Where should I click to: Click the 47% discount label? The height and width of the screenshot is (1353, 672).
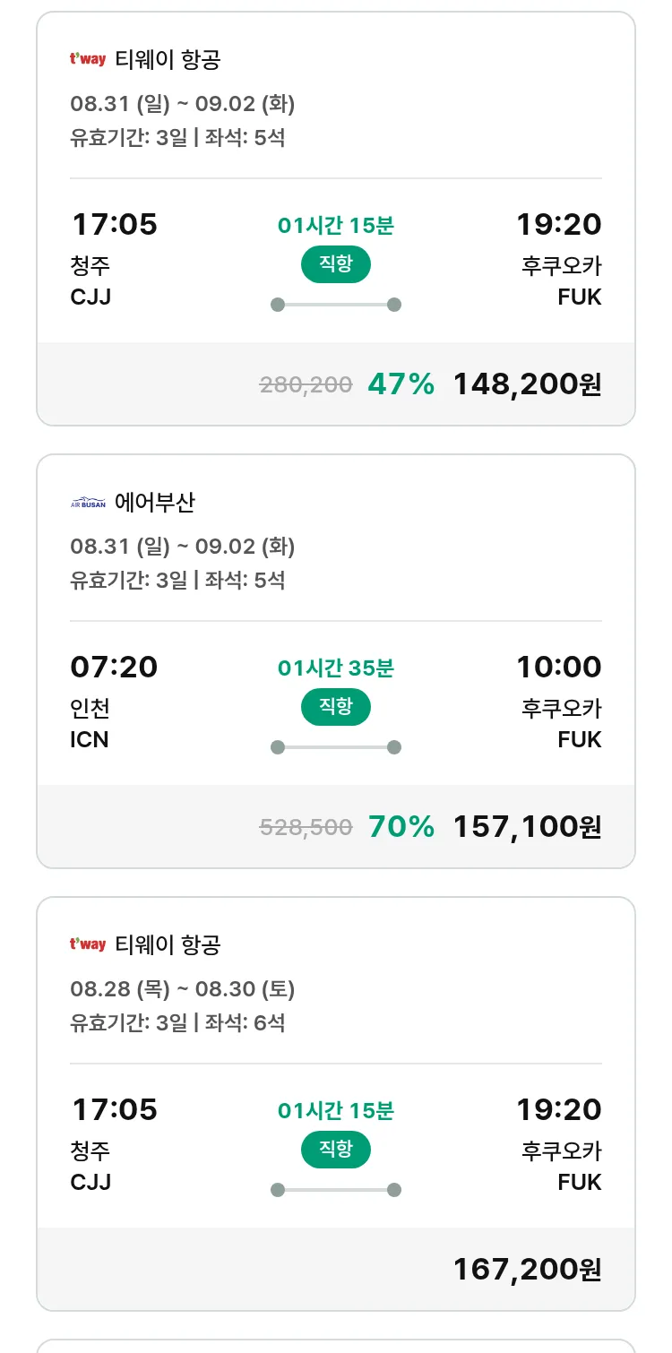pos(401,384)
